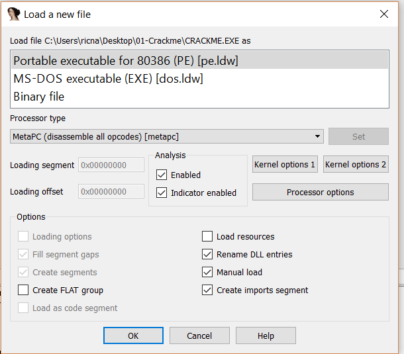Click Cancel to dismiss the dialog
404x354 pixels.
pos(199,336)
